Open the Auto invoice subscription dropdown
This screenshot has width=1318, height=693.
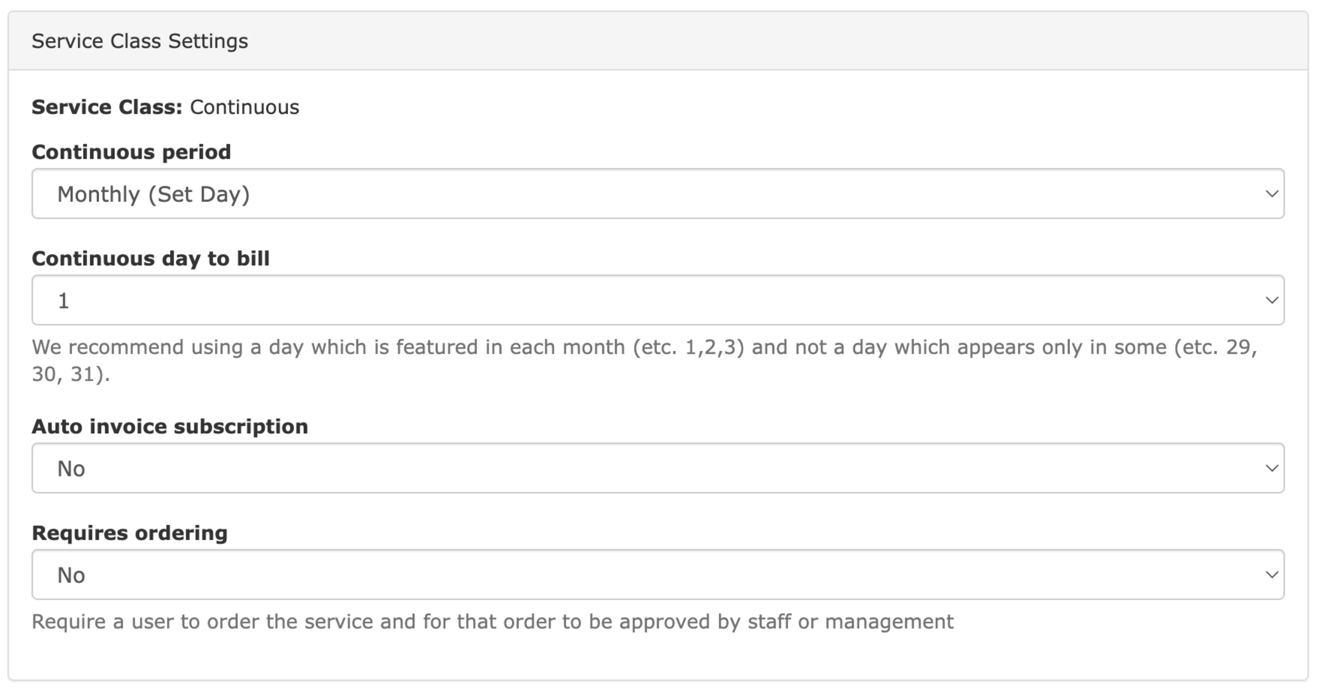[x=658, y=468]
